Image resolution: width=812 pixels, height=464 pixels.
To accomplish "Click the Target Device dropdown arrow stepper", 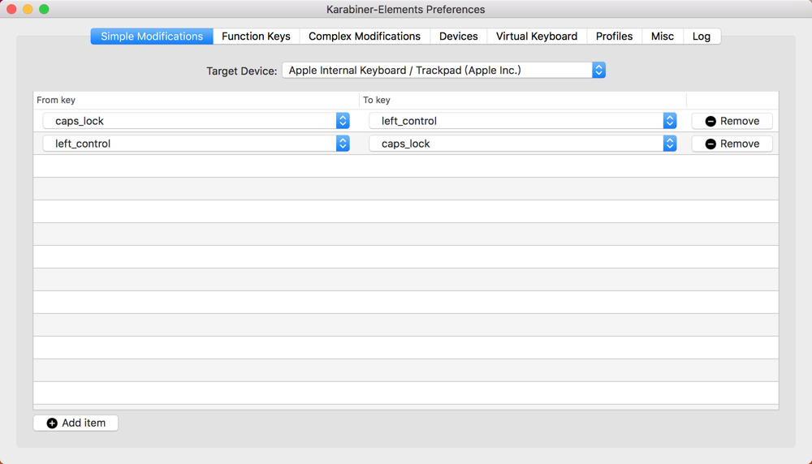I will click(598, 70).
